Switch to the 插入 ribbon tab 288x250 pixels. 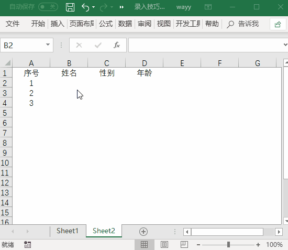(58, 24)
